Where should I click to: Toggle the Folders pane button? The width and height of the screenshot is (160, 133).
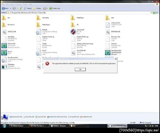pyautogui.click(x=37, y=8)
